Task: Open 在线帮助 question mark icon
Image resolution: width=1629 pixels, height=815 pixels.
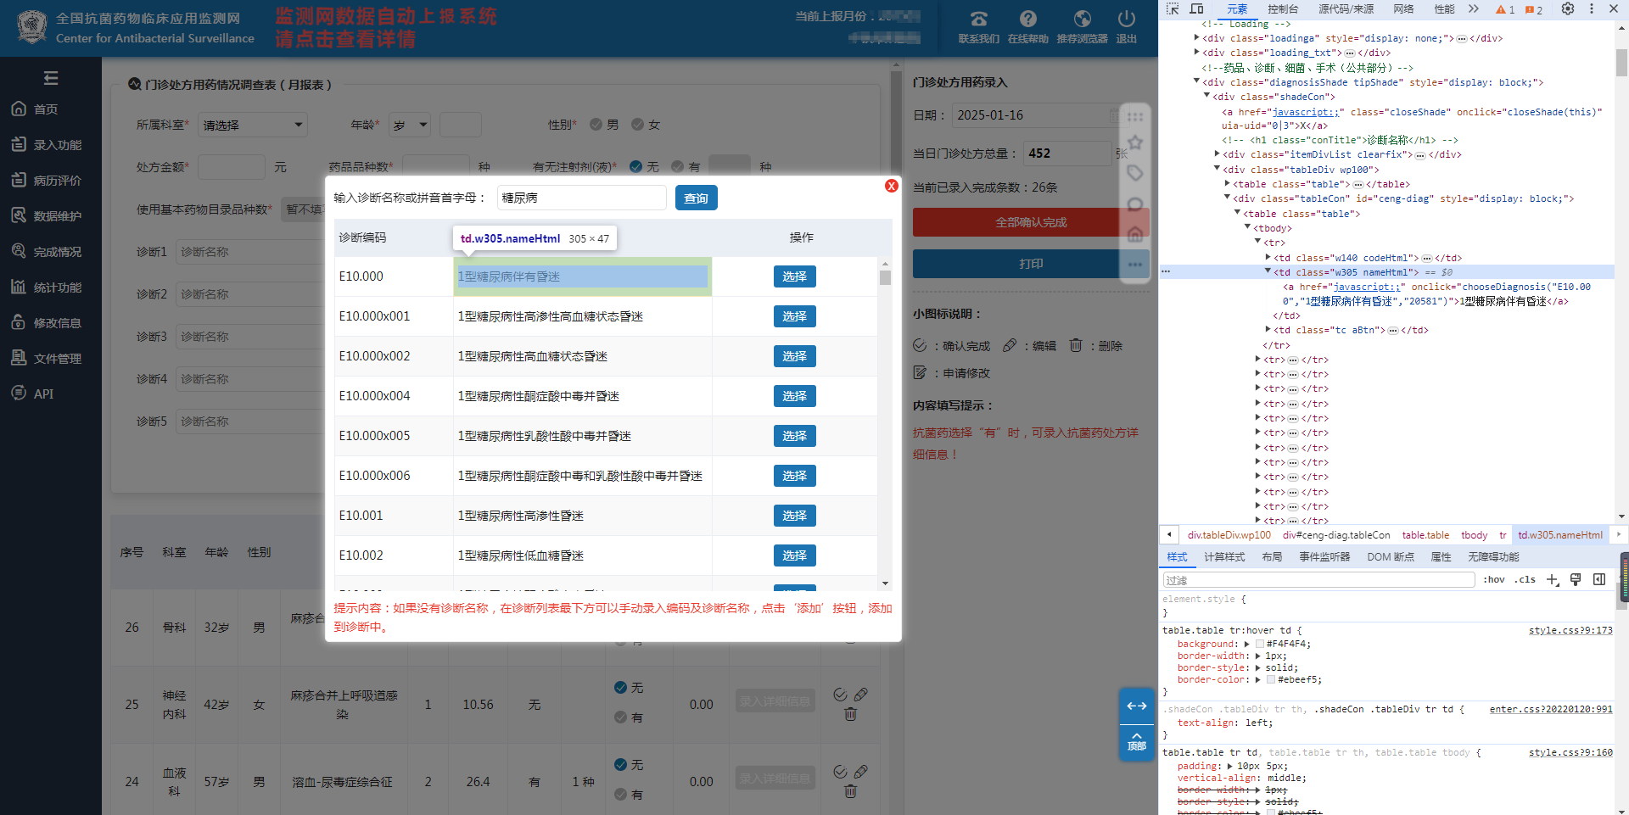Action: tap(1027, 20)
